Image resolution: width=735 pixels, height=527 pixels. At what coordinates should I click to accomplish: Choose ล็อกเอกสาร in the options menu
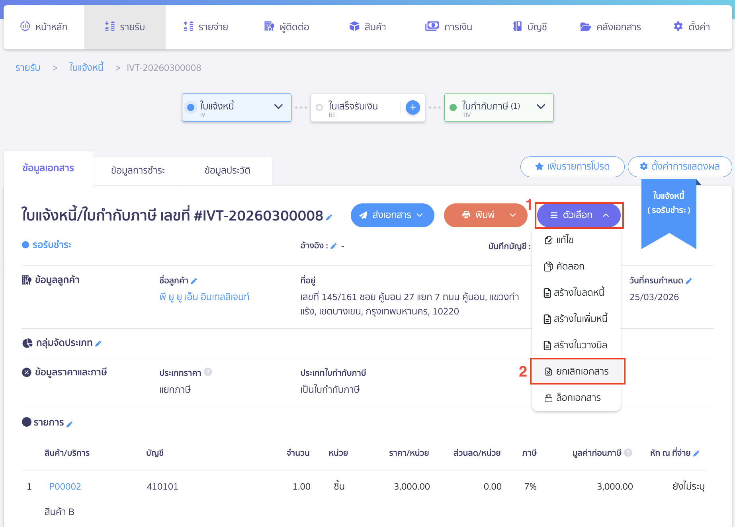point(578,398)
